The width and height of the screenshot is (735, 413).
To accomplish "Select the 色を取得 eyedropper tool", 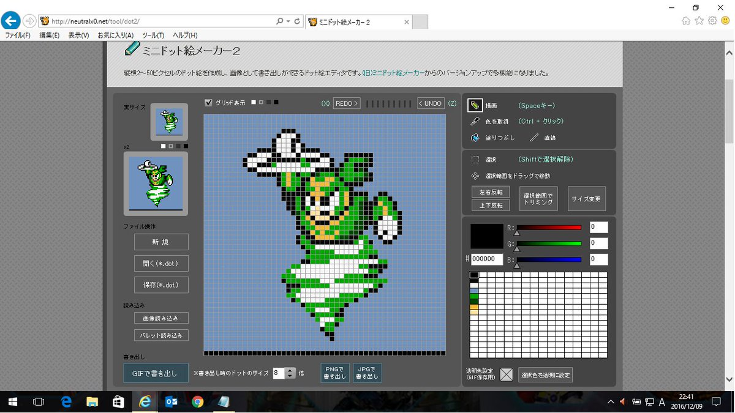I will [475, 121].
